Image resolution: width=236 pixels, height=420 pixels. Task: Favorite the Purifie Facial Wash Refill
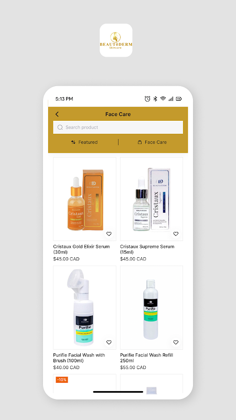coord(176,342)
